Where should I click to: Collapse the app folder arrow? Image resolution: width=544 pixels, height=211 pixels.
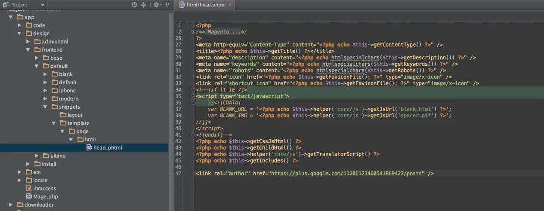click(x=11, y=17)
